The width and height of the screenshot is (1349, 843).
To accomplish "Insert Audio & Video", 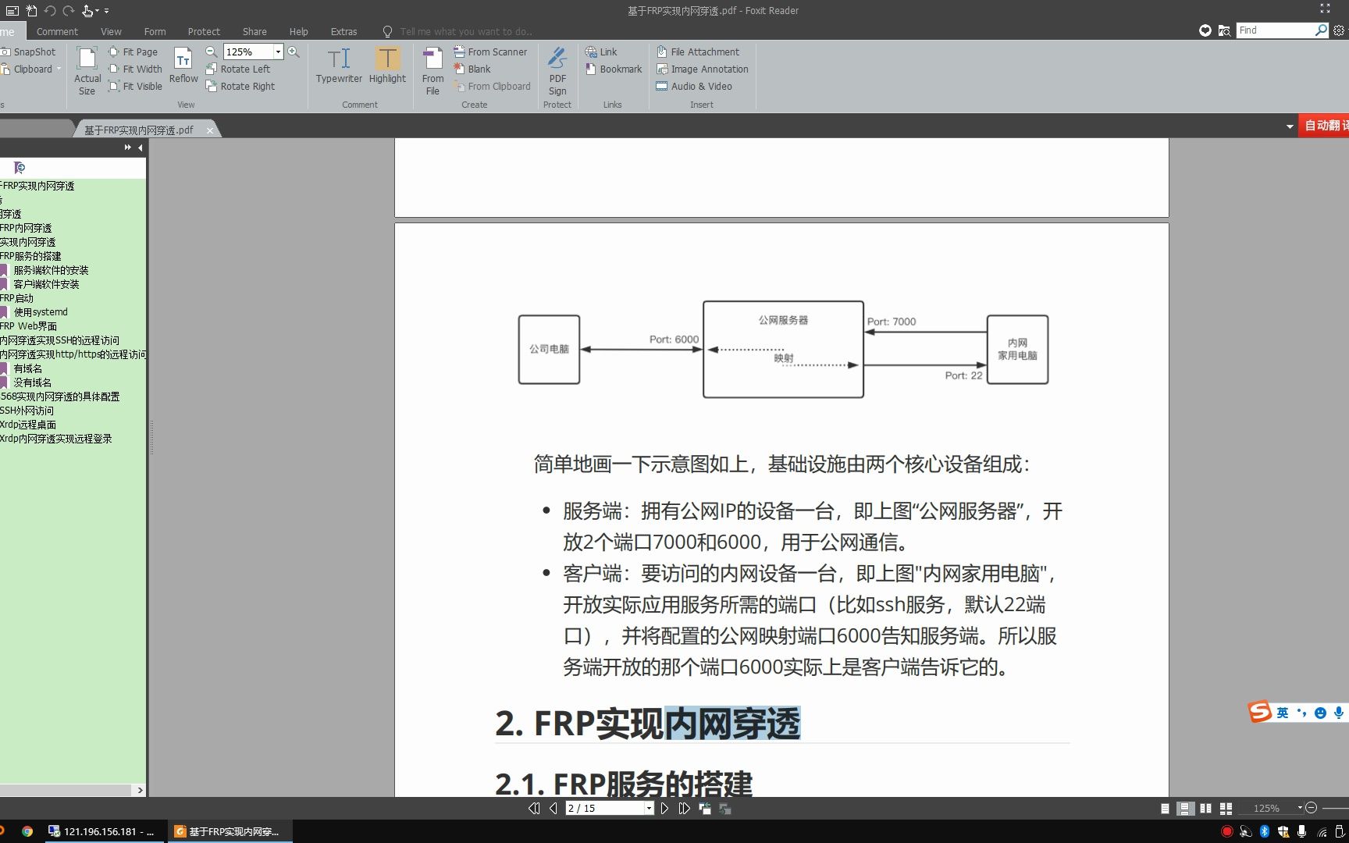I will tap(694, 86).
